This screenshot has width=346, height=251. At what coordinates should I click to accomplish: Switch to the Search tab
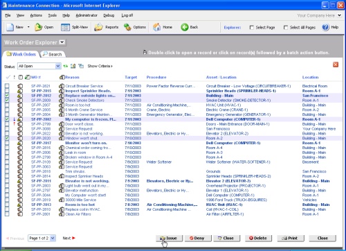tap(53, 54)
